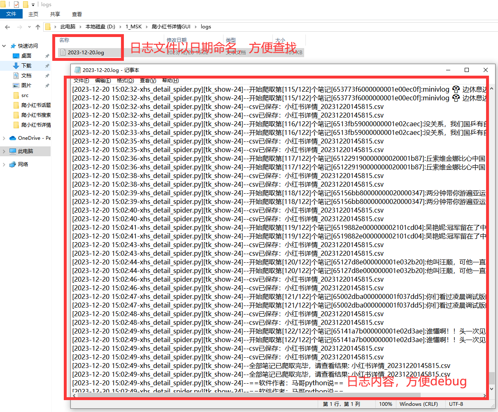Viewport: 498px width, 412px height.
Task: Open the 爬小红书详情 sidebar folder
Action: click(x=36, y=125)
